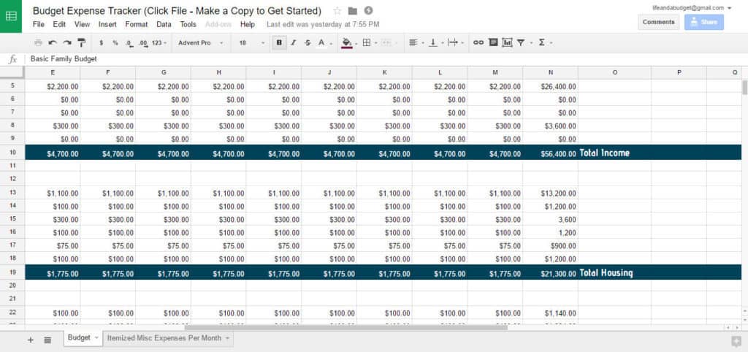Open the dropdown arrow beside the sigma icon
The height and width of the screenshot is (352, 748).
pos(551,43)
